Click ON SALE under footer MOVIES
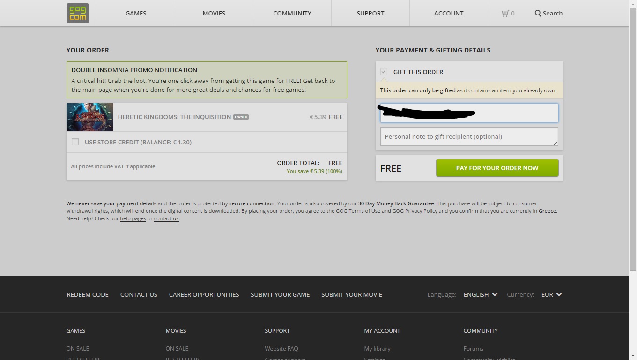This screenshot has width=637, height=360. click(x=177, y=348)
